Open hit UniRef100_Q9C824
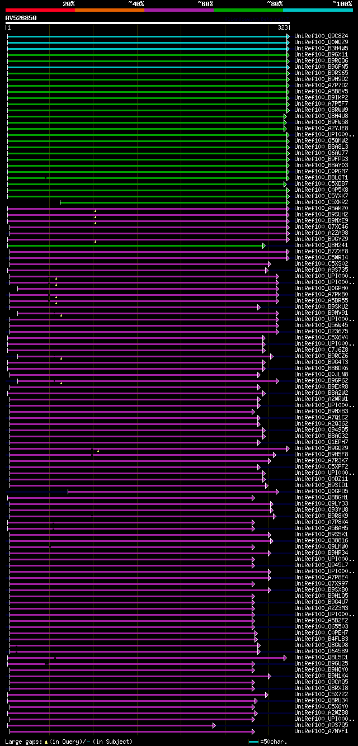This screenshot has height=746, width=358. [321, 36]
